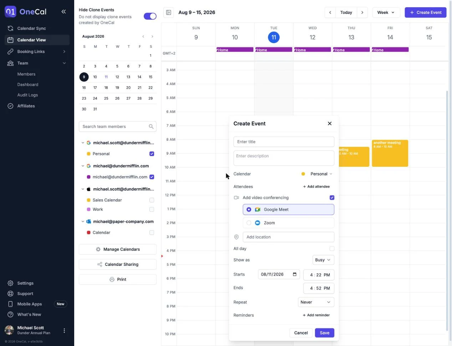Open Dashboard under Team
This screenshot has width=452, height=346.
click(28, 84)
